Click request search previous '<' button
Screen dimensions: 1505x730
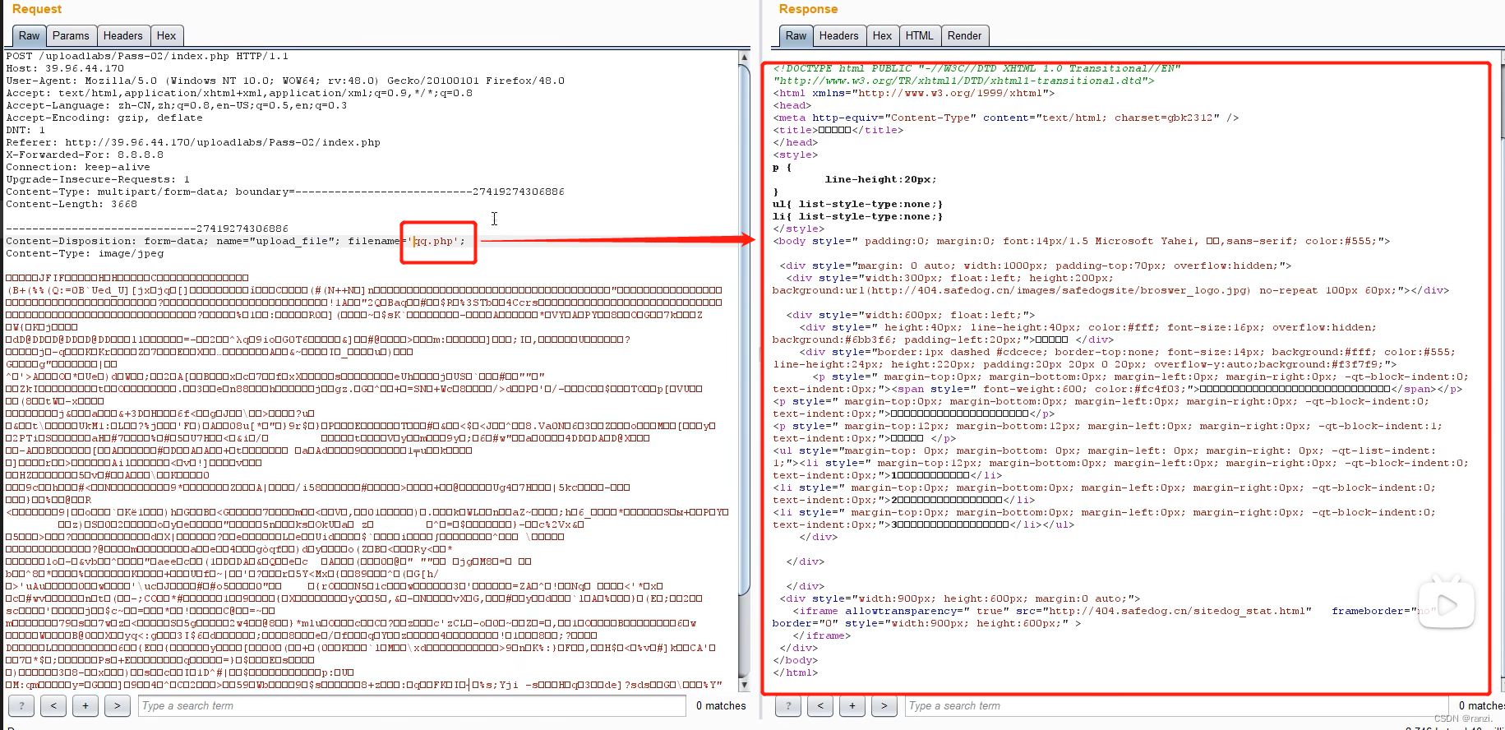53,705
